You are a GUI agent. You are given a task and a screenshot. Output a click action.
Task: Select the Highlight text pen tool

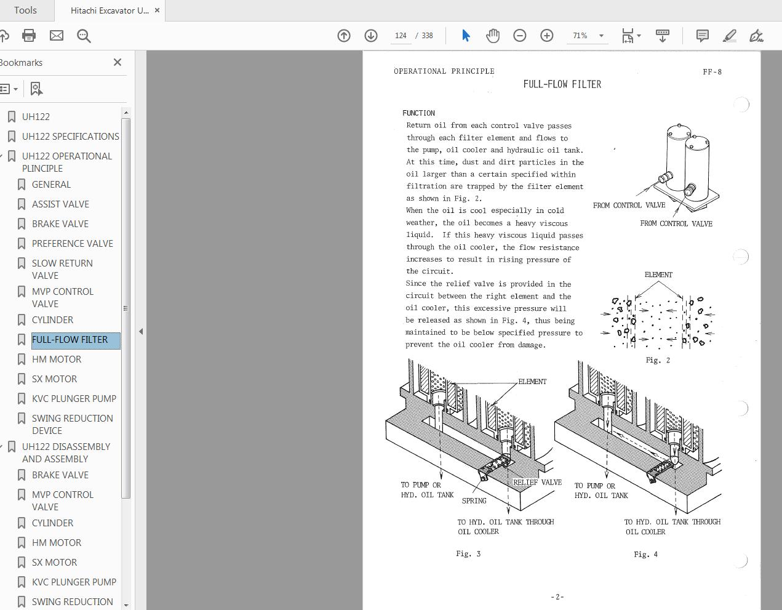point(729,36)
